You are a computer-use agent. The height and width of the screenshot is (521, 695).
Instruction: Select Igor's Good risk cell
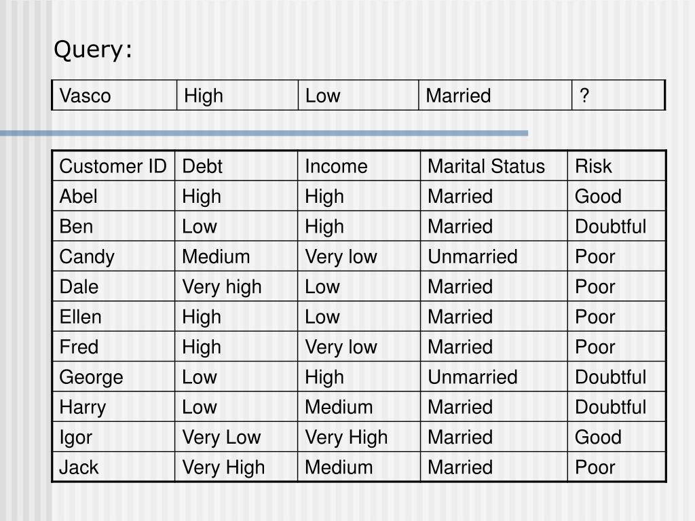tap(616, 438)
